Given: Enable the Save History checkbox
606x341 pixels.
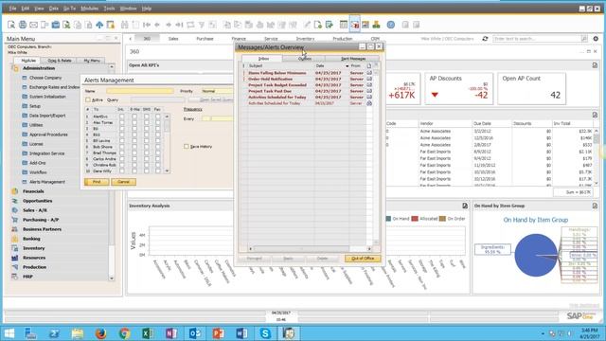Looking at the screenshot, I should (x=187, y=147).
